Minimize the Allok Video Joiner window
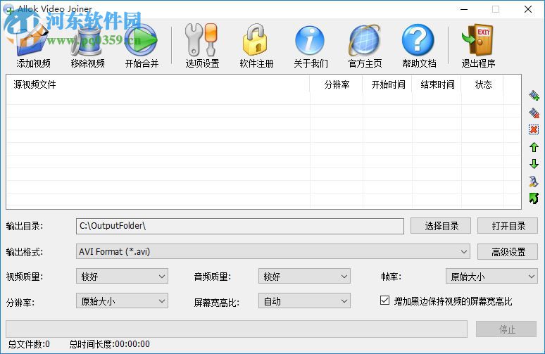 (x=463, y=9)
